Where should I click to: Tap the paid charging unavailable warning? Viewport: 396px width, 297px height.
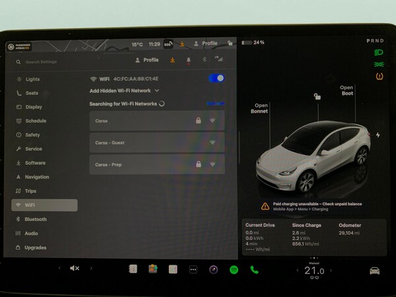tap(312, 207)
